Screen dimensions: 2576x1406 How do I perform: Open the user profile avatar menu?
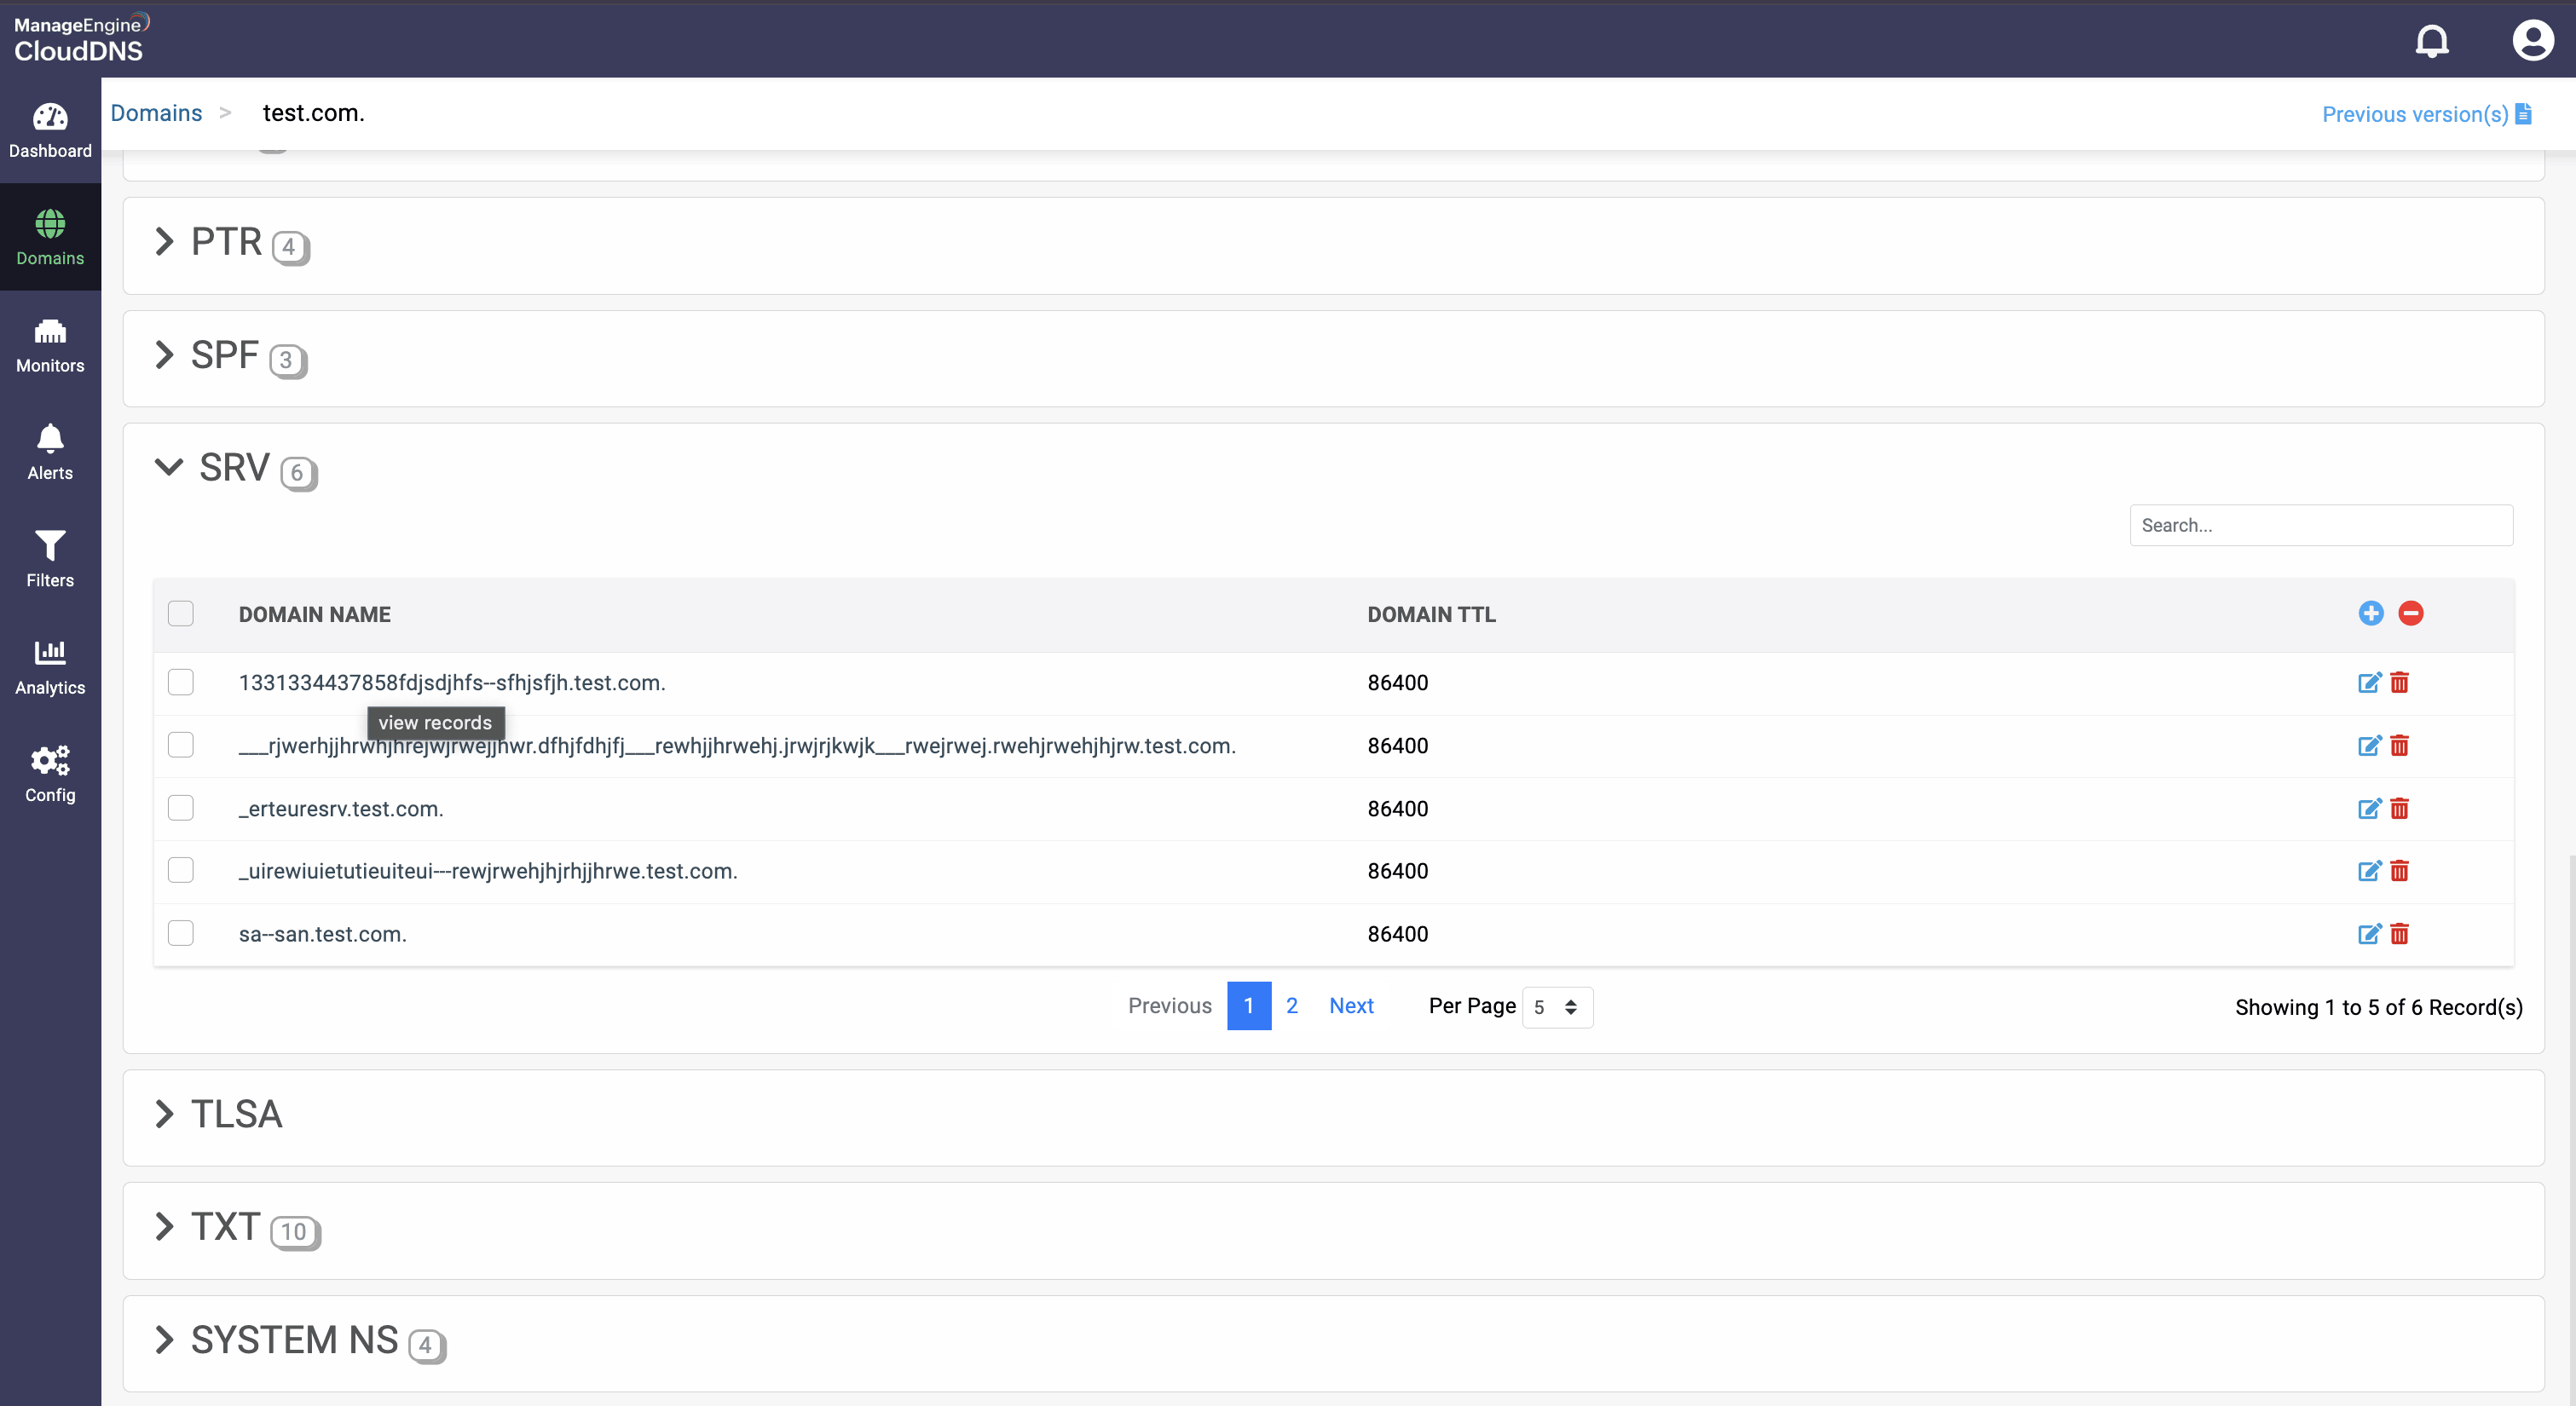click(x=2532, y=40)
